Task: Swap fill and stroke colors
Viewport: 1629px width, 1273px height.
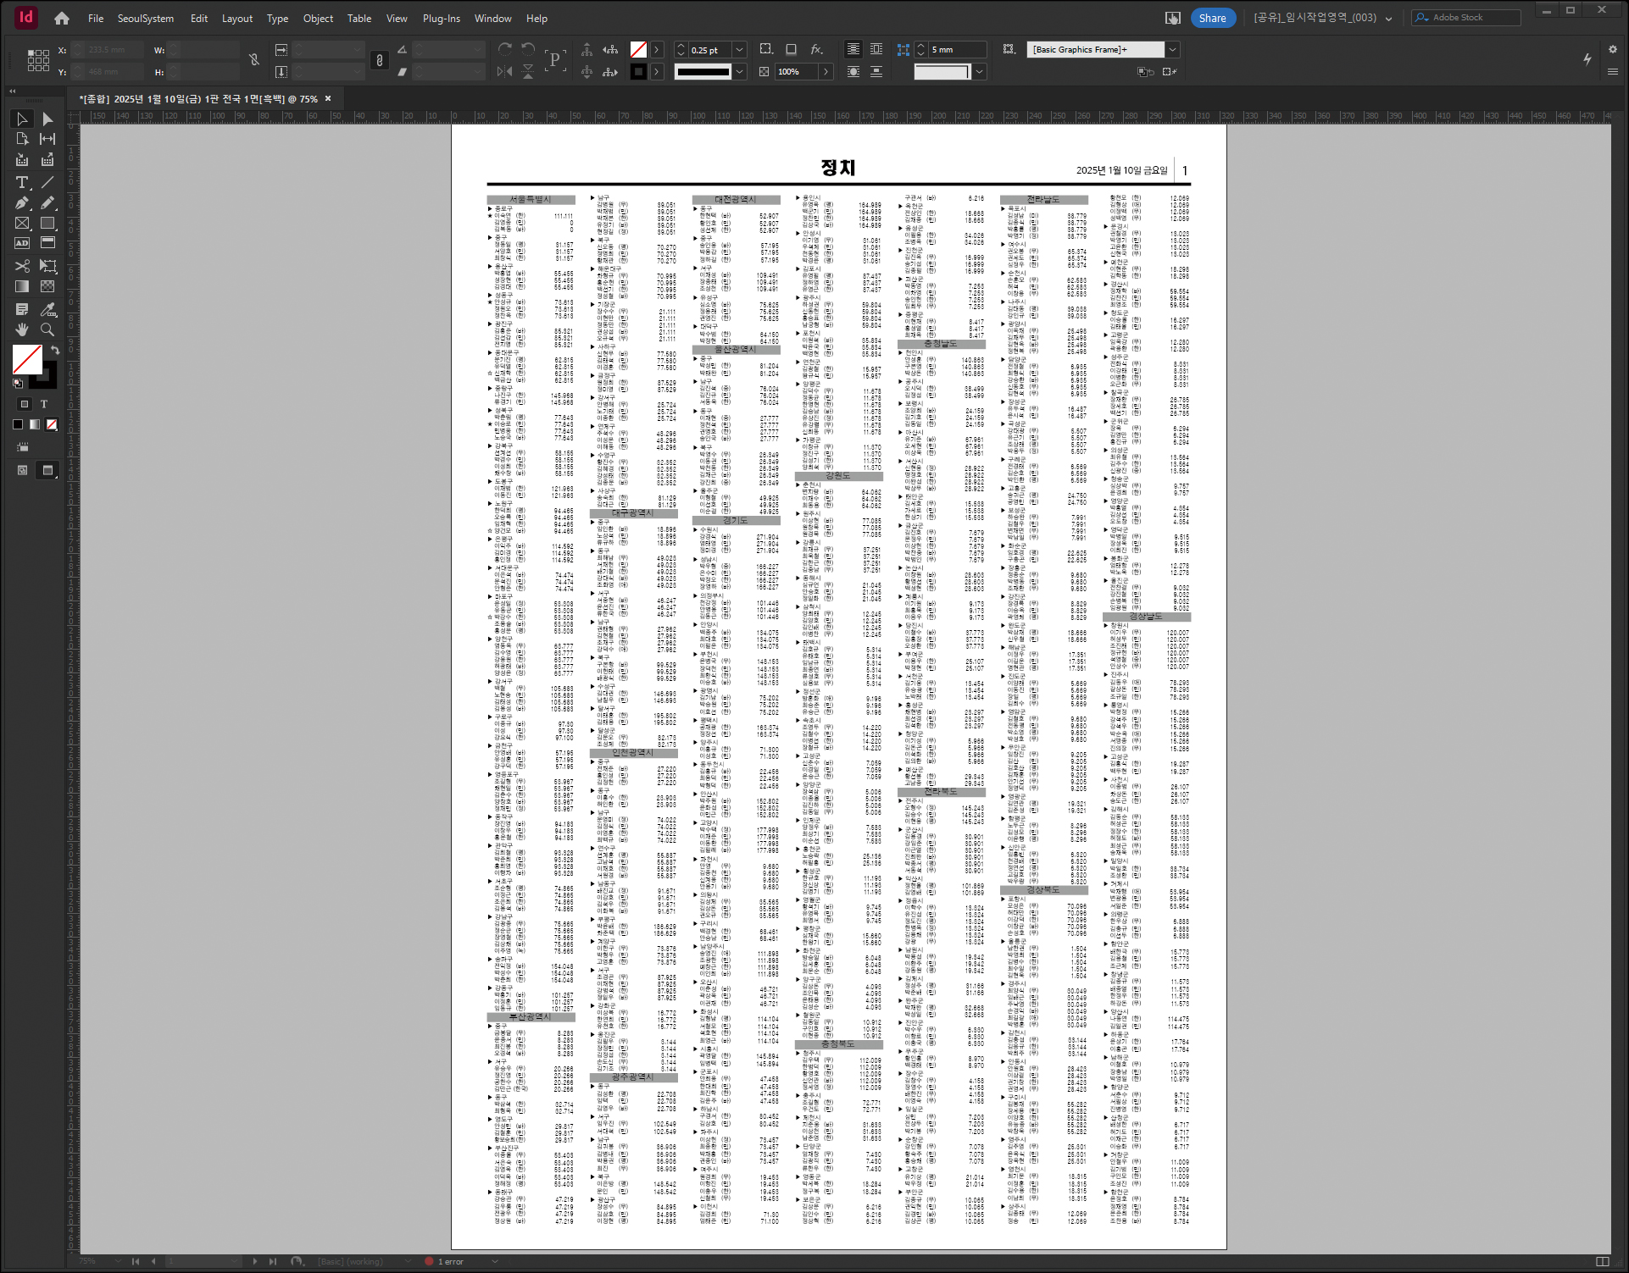Action: 54,349
